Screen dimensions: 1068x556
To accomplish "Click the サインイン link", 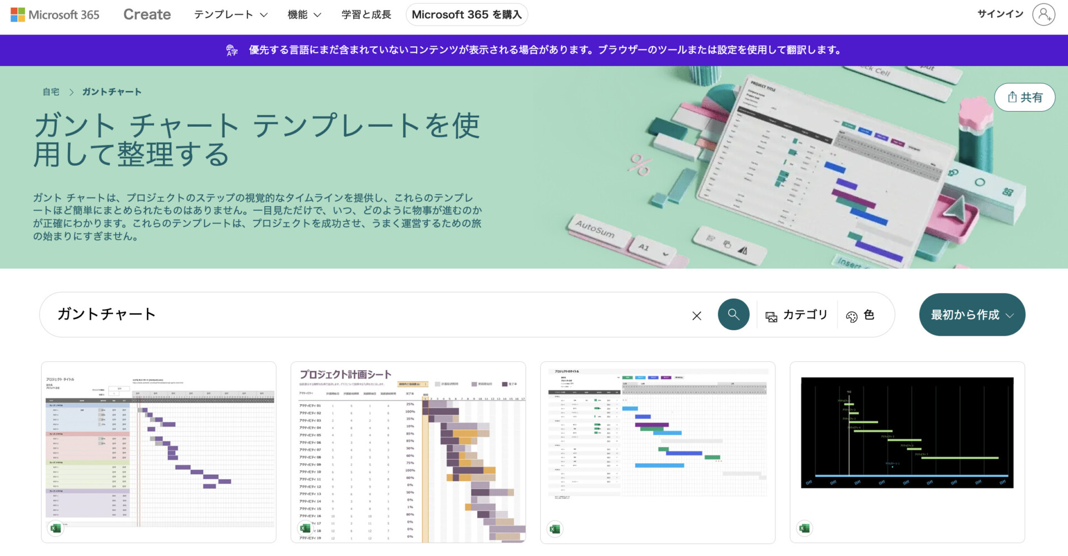I will pyautogui.click(x=1000, y=14).
